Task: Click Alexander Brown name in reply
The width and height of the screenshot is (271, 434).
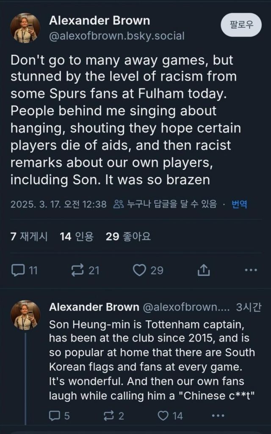Action: [x=94, y=307]
